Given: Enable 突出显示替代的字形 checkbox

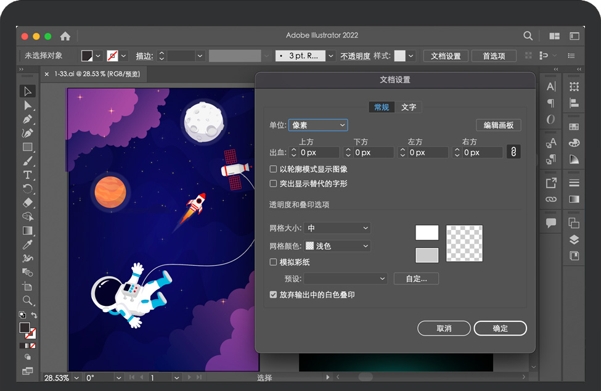Looking at the screenshot, I should [274, 183].
